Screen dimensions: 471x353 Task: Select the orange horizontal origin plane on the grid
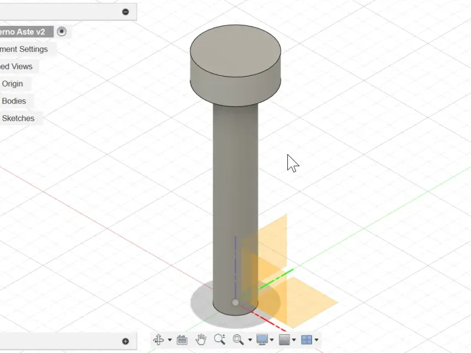coord(306,303)
